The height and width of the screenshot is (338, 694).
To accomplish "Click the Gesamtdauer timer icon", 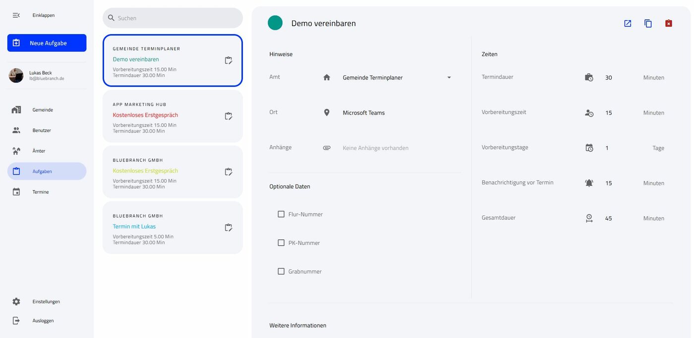I will pos(589,218).
